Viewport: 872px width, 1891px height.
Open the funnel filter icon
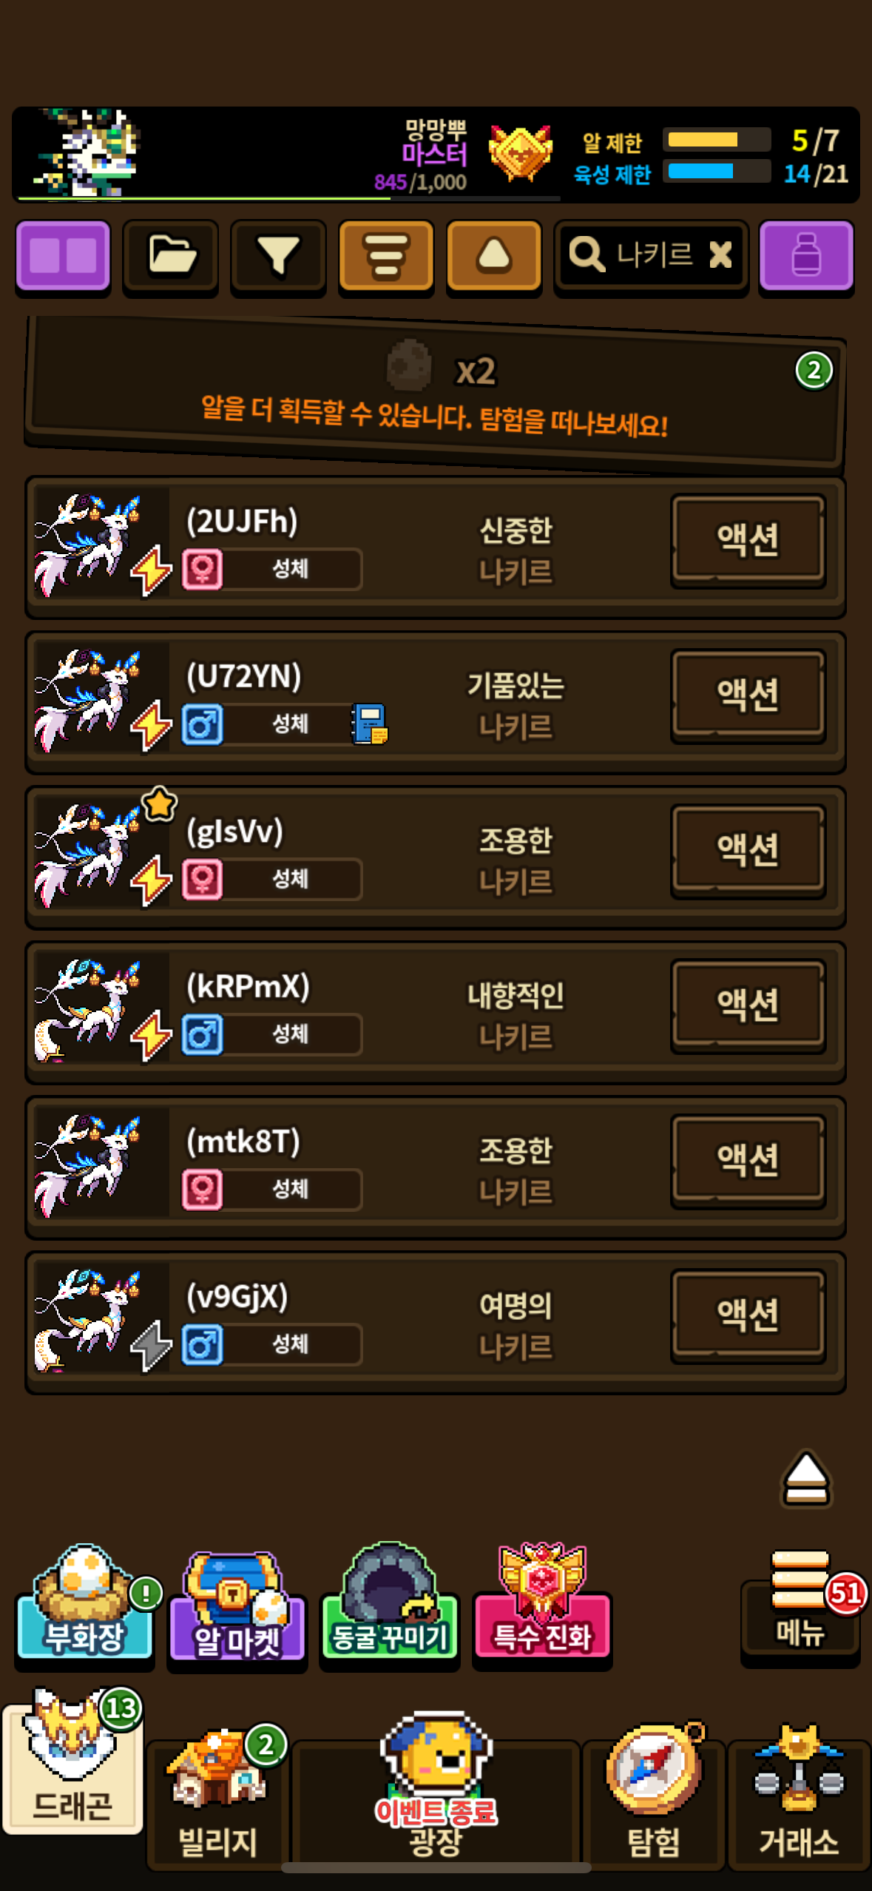click(278, 256)
